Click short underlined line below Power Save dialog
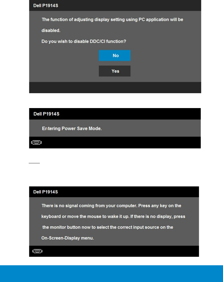This screenshot has height=282, width=223. click(x=34, y=163)
